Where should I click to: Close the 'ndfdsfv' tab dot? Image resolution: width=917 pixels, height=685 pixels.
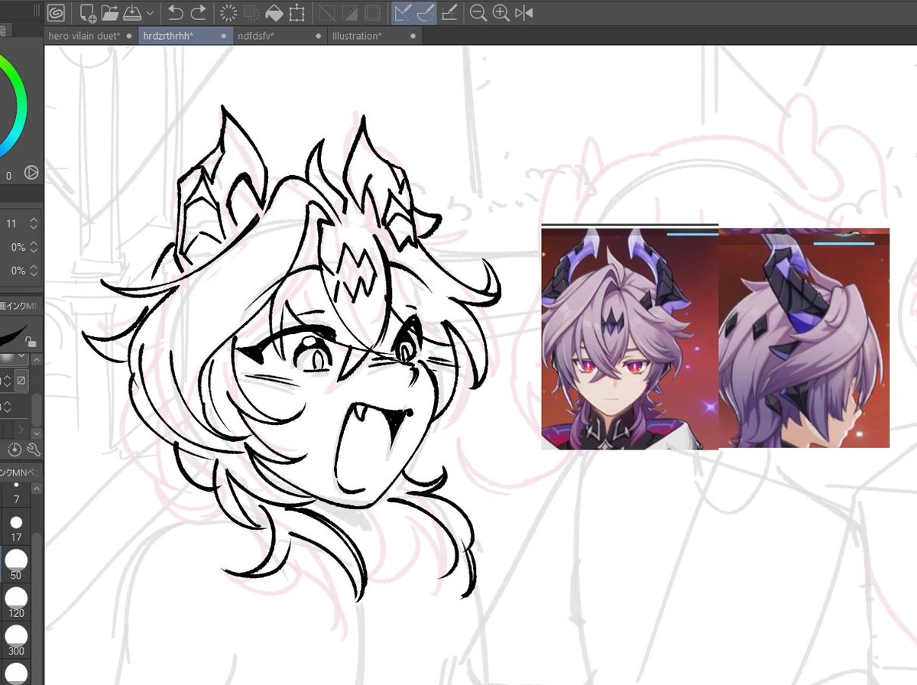[x=319, y=36]
